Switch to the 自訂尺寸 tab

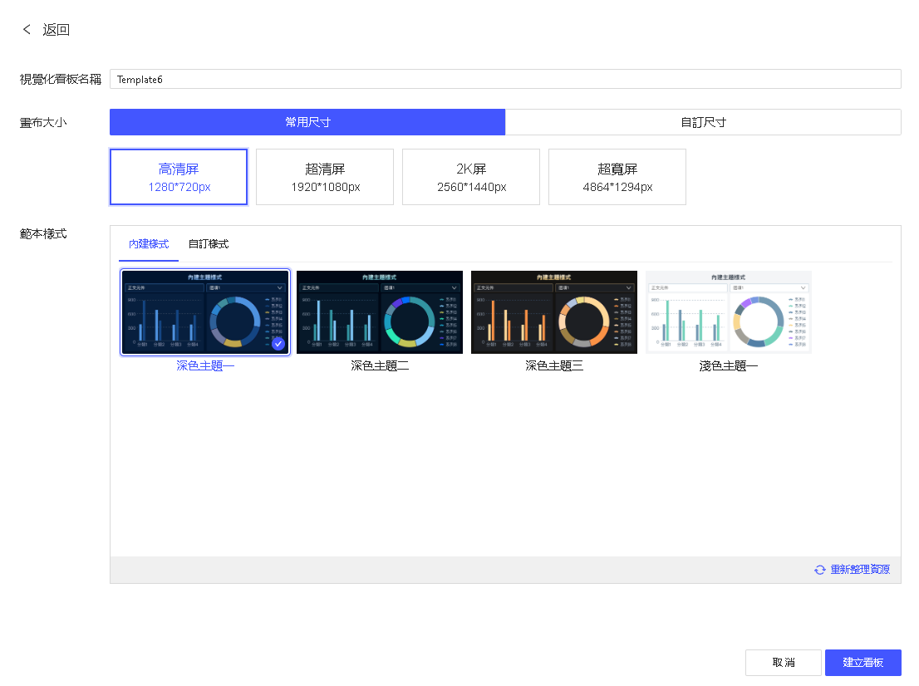(x=703, y=122)
